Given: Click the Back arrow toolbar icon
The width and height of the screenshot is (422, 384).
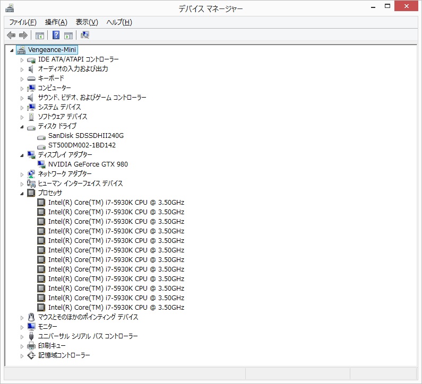Looking at the screenshot, I should tap(11, 35).
